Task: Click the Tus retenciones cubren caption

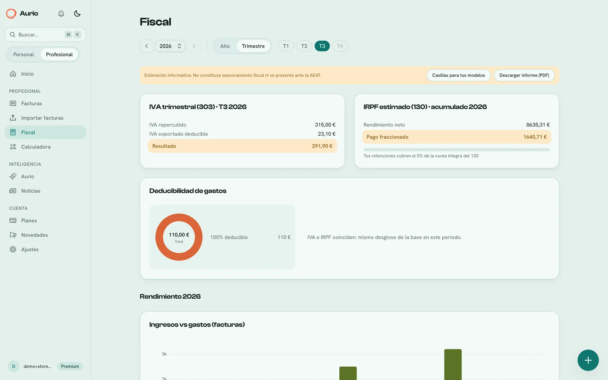Action: (x=421, y=156)
